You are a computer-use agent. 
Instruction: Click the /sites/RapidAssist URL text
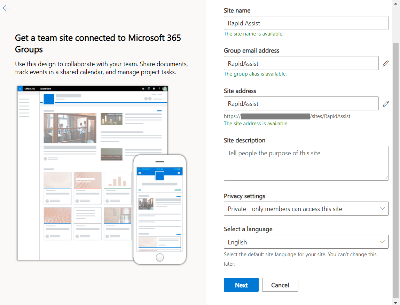pos(330,116)
